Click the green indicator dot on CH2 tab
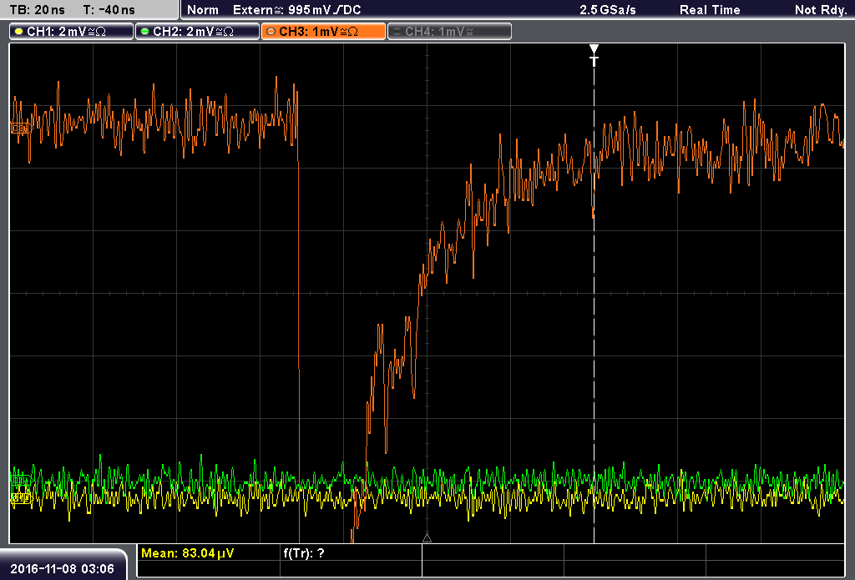This screenshot has width=855, height=580. (145, 32)
